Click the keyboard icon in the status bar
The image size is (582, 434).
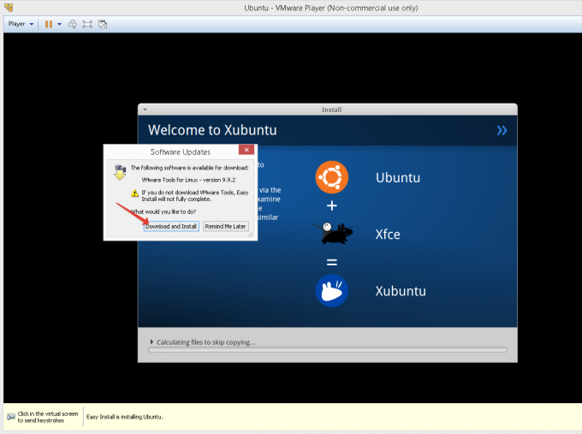tap(11, 417)
